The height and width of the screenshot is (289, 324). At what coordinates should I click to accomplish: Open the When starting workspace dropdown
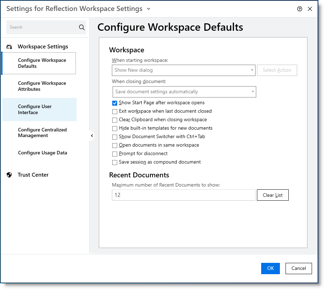[184, 70]
